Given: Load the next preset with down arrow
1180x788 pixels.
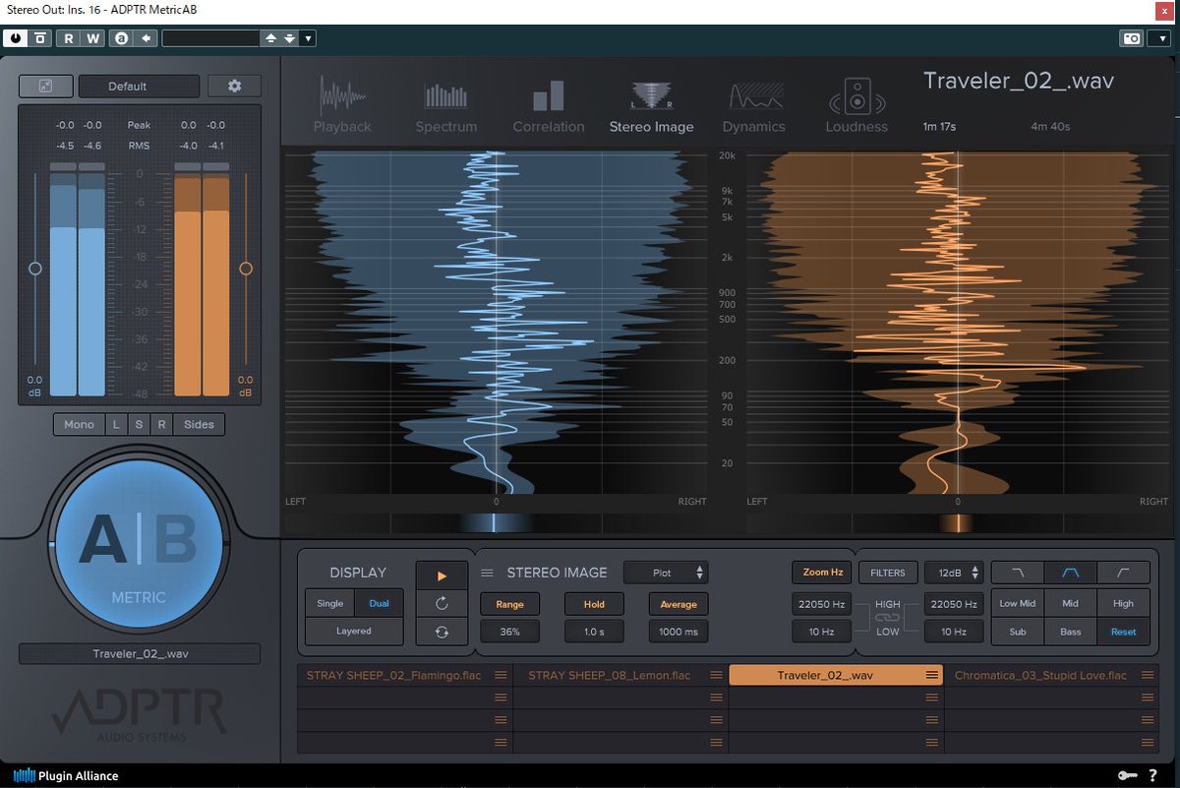Looking at the screenshot, I should 289,38.
